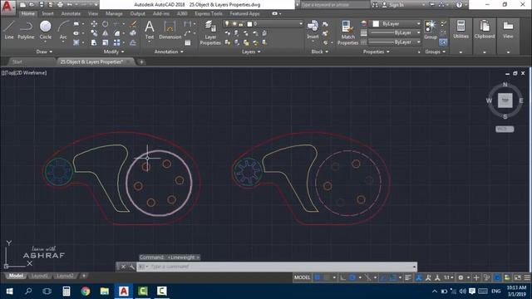Toggle Ortho mode in status bar
The height and width of the screenshot is (299, 532).
tap(342, 277)
